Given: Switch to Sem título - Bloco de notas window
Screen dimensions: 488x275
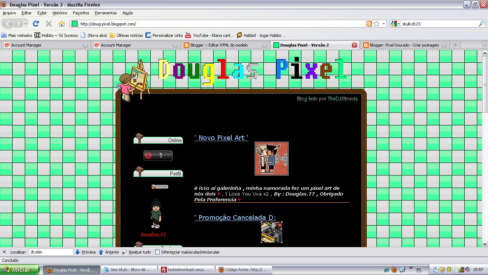Looking at the screenshot, I should pos(129,270).
